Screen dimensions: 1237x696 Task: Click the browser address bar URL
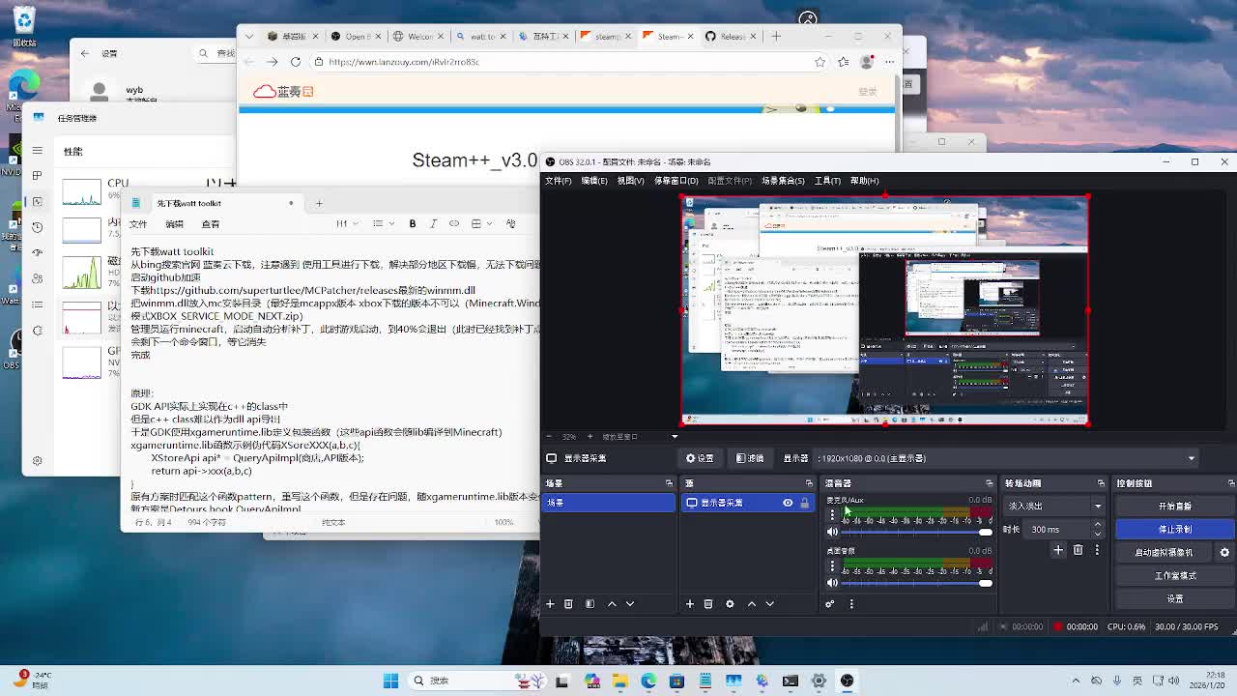coord(404,62)
